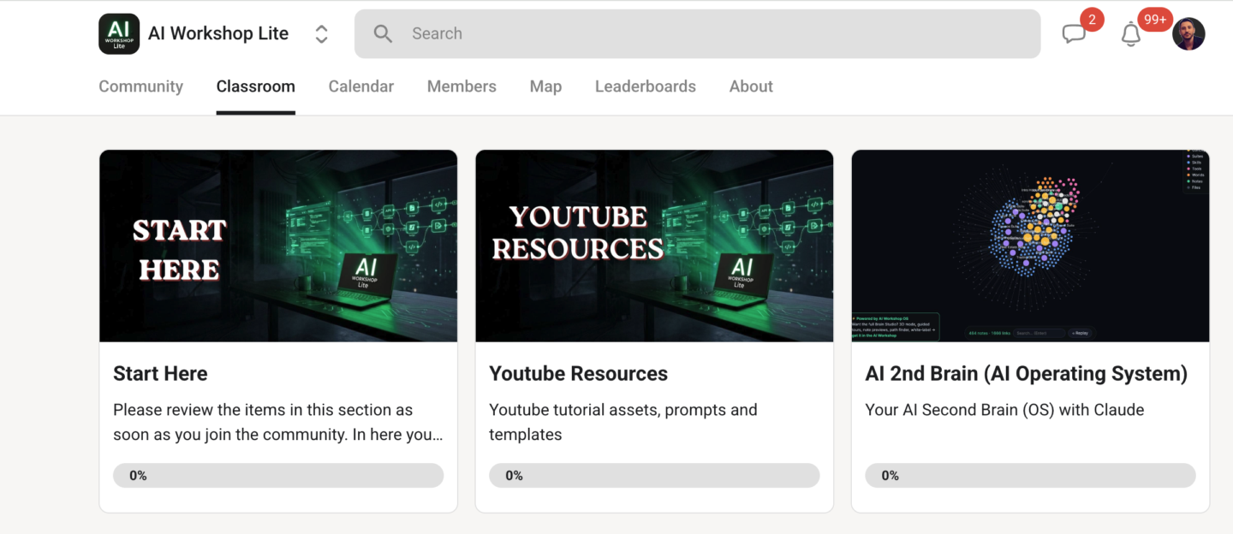
Task: Open the Members tab
Action: (x=462, y=86)
